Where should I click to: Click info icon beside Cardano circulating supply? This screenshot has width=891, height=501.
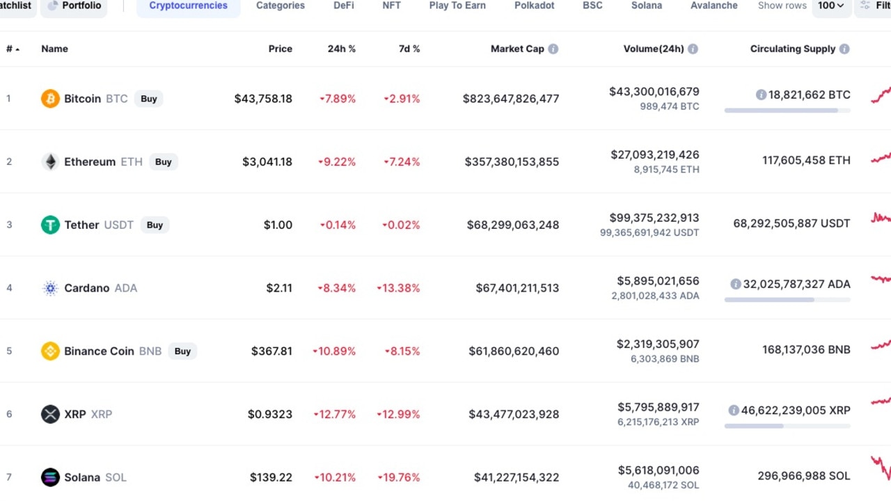click(x=735, y=284)
